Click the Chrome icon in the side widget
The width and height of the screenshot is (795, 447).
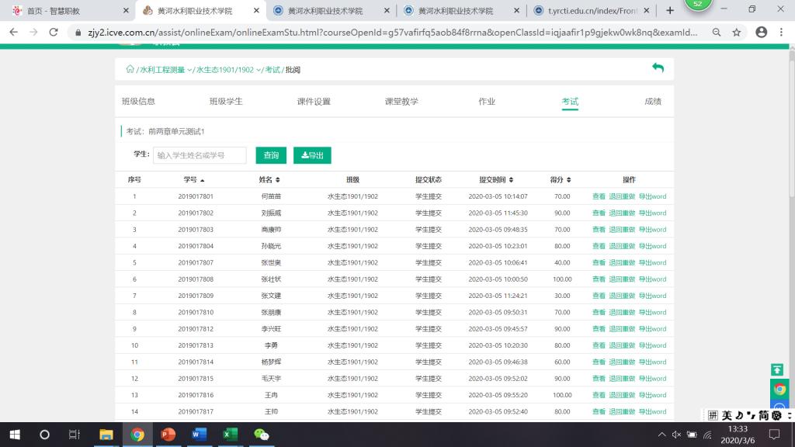(779, 390)
